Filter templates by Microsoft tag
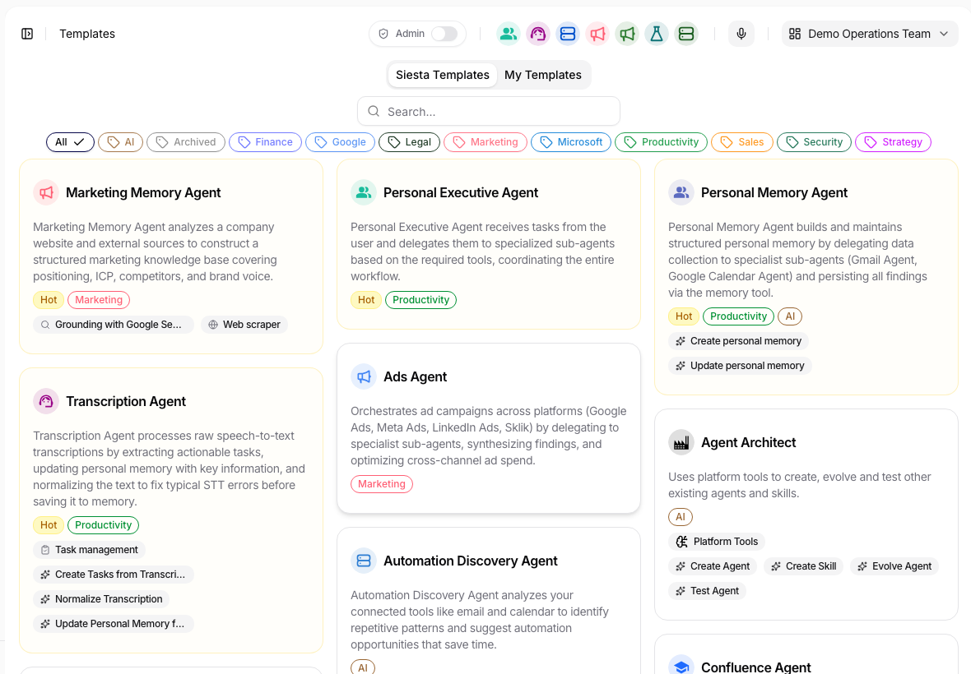 (571, 142)
